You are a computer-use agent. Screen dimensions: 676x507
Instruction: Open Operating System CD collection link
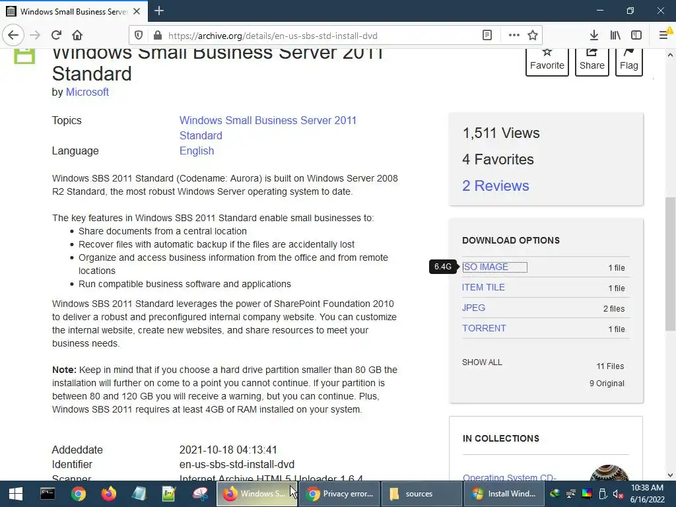[510, 477]
